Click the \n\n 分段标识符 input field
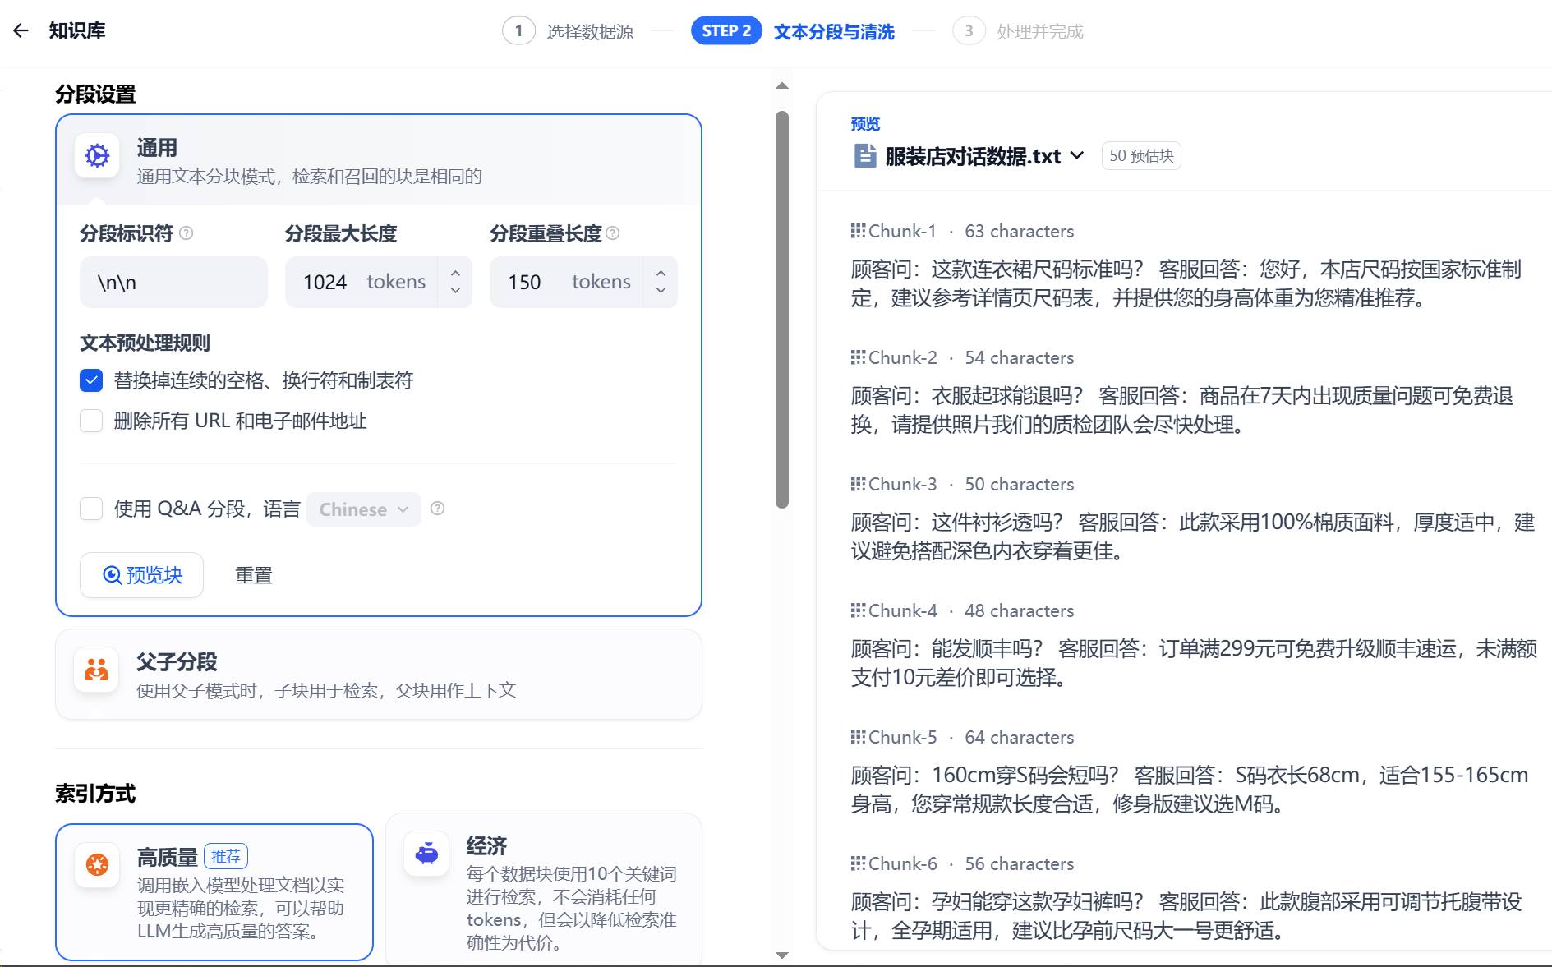 coord(173,283)
